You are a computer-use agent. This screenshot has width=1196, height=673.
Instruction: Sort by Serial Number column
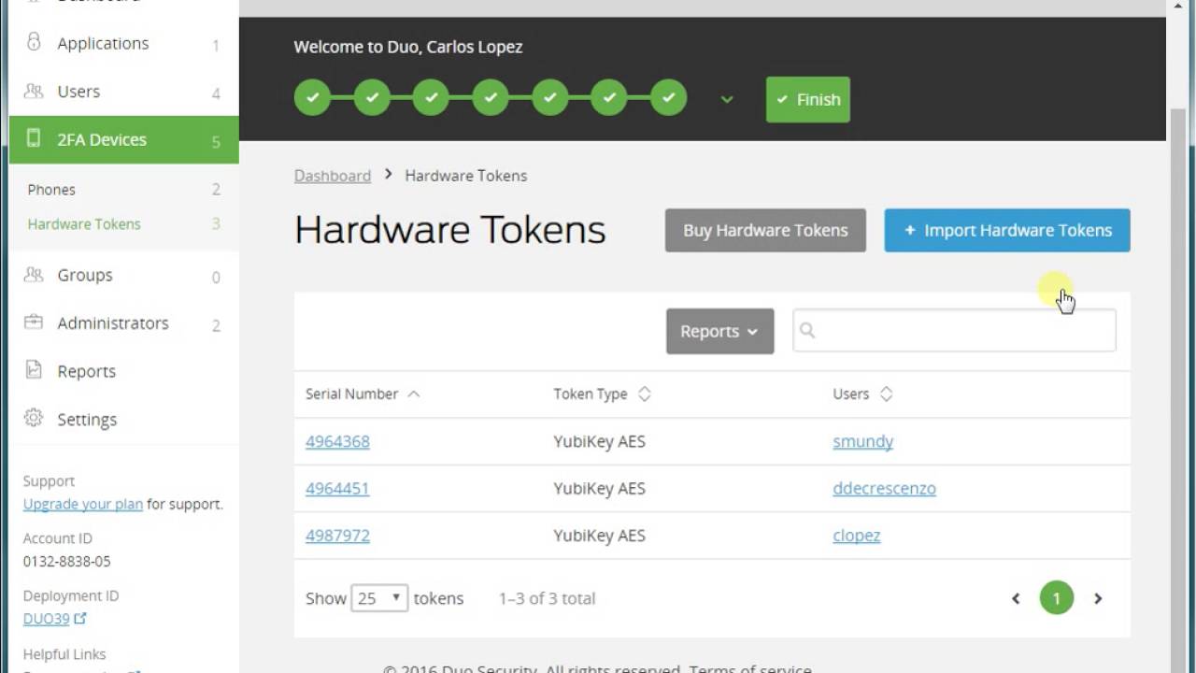click(x=363, y=394)
